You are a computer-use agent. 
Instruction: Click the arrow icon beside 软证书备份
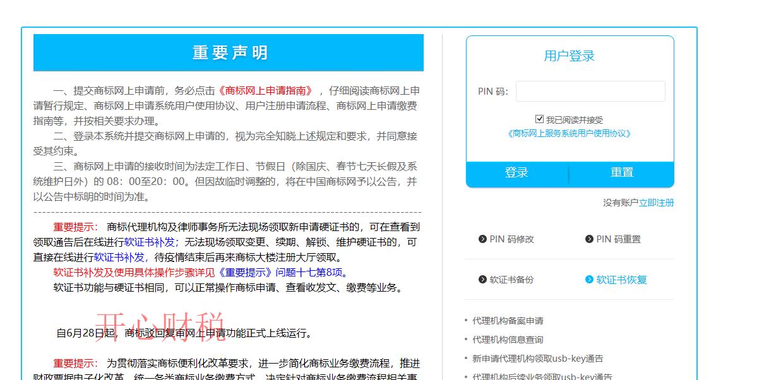point(483,279)
